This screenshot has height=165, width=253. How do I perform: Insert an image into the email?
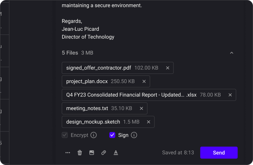[x=92, y=152]
